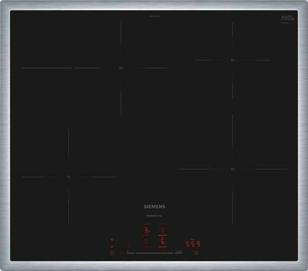The image size is (308, 271).
Task: Select the front-right zone showing 6
Action: coord(163,242)
